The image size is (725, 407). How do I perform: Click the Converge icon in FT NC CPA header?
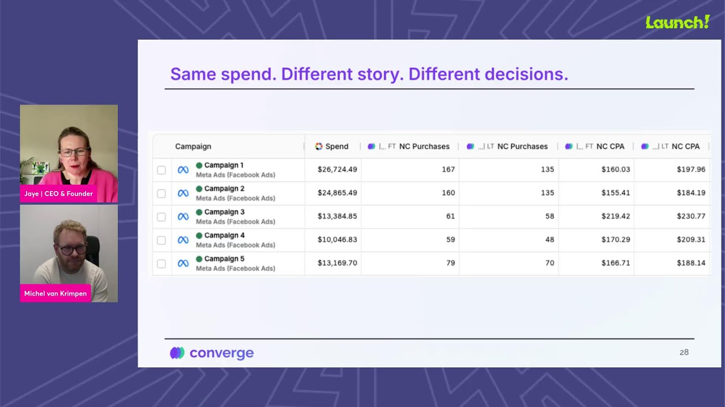pos(569,146)
